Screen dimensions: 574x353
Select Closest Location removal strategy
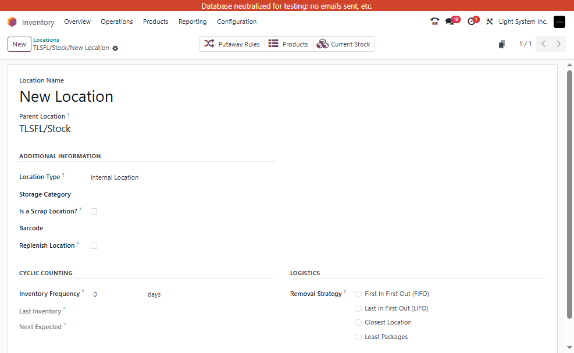pyautogui.click(x=358, y=323)
